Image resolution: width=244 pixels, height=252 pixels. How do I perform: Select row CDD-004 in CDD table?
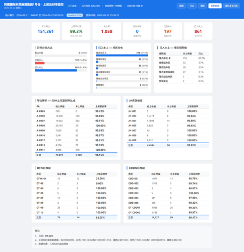click(168, 193)
